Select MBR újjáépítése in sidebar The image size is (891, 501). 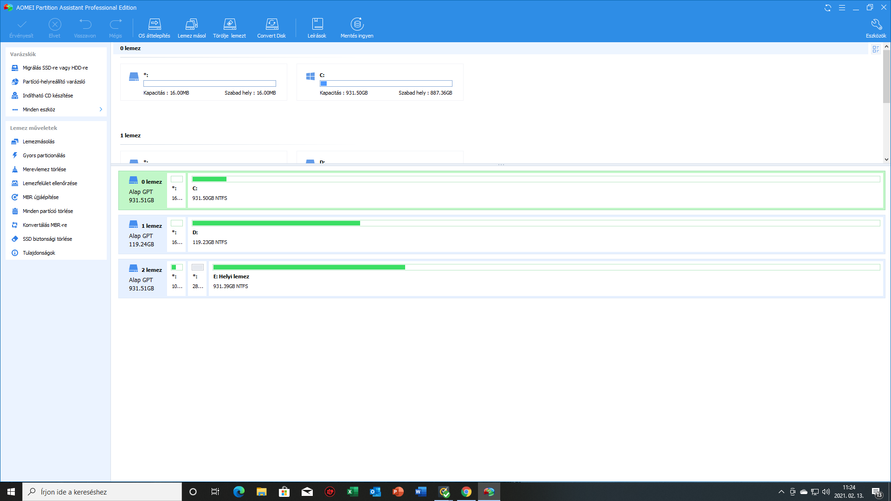pos(41,197)
